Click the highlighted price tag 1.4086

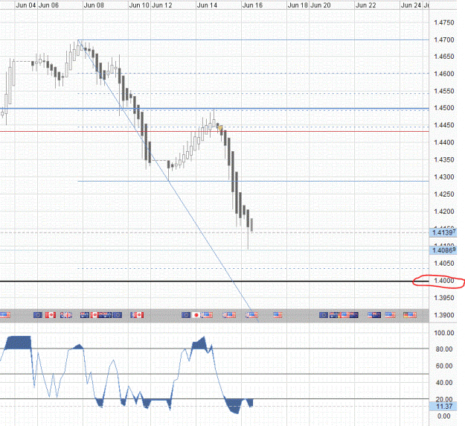click(443, 250)
